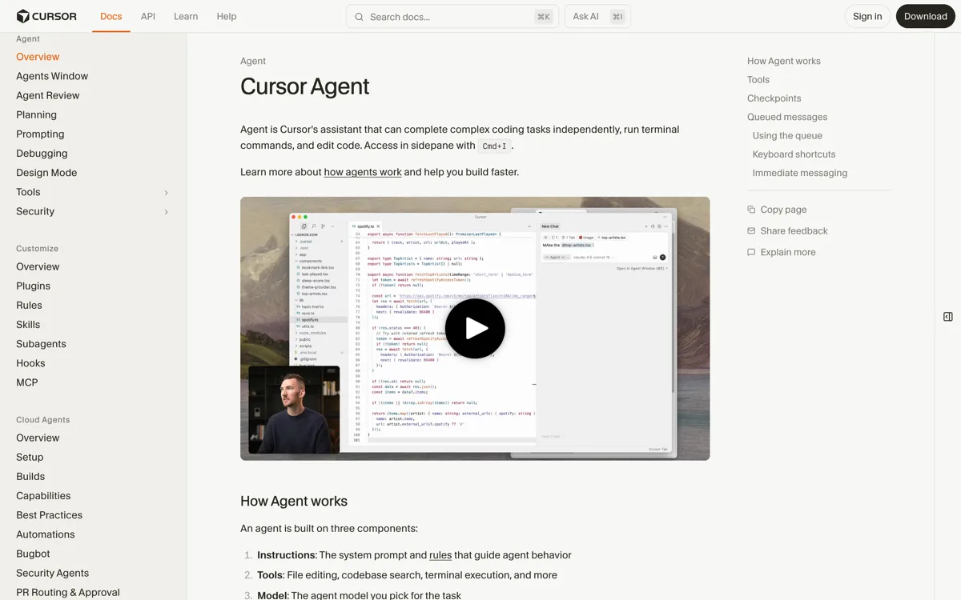
Task: Jump to Tools in page contents
Action: pyautogui.click(x=758, y=80)
